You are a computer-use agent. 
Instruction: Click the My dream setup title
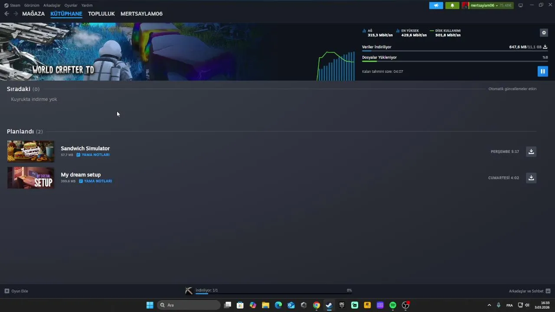(x=81, y=175)
